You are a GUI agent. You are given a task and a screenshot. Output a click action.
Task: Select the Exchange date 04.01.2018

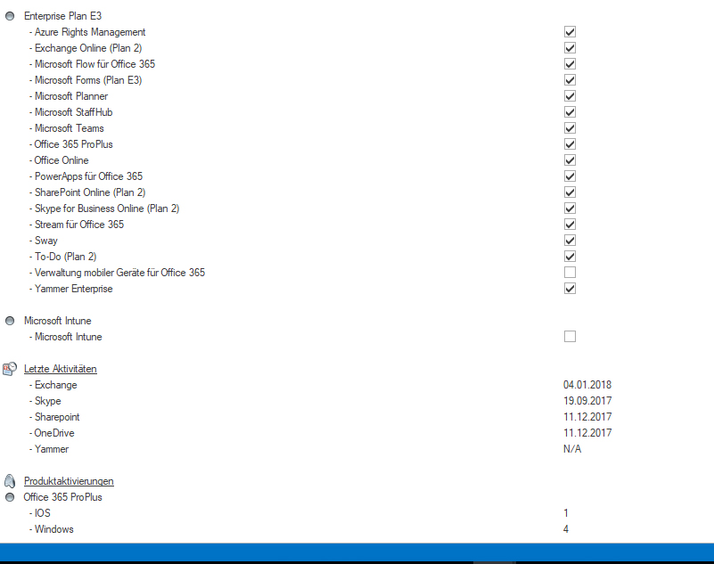point(587,385)
